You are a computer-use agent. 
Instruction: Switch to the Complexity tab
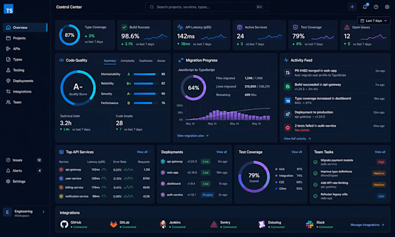pos(127,61)
